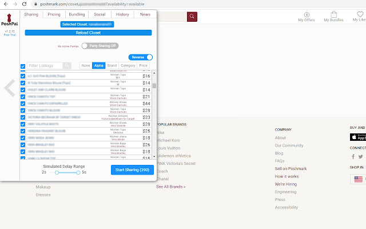Open Our Community link

pyautogui.click(x=289, y=145)
